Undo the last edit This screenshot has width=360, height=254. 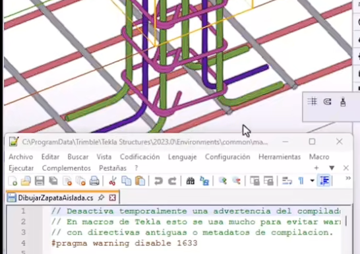point(158,181)
